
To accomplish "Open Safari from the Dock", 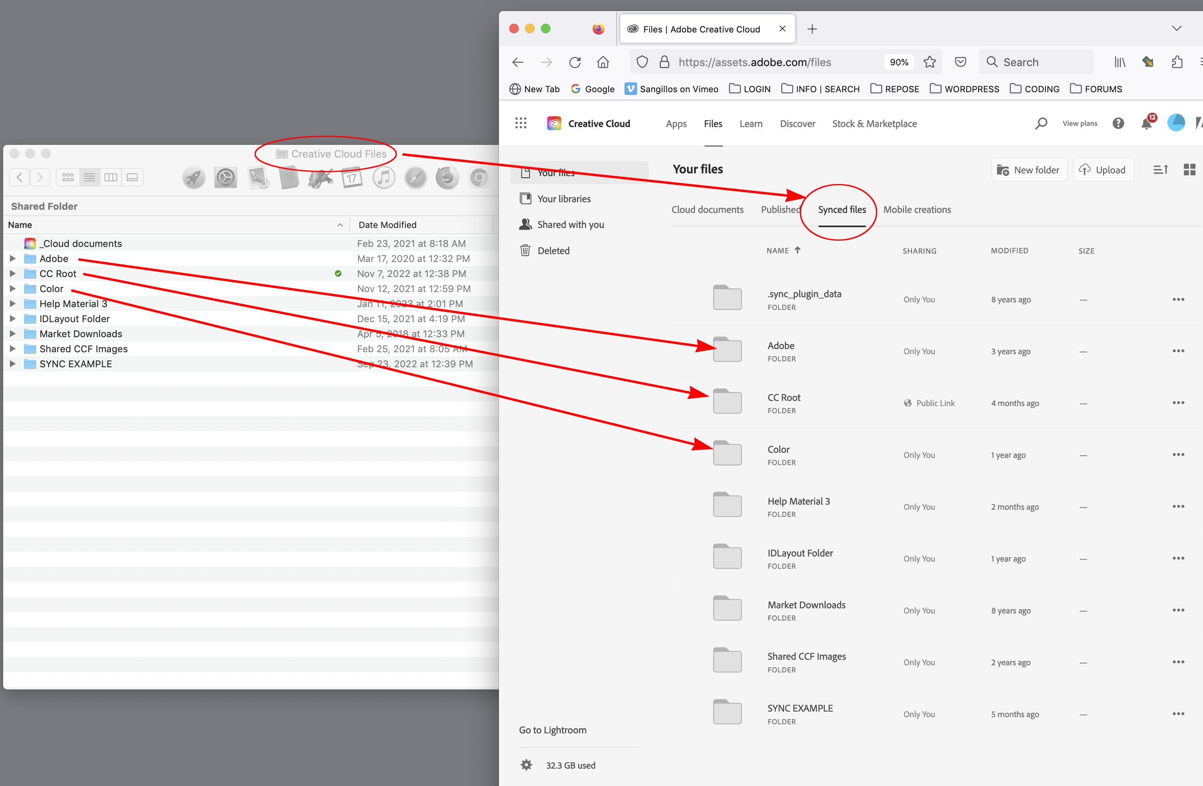I will [x=415, y=177].
